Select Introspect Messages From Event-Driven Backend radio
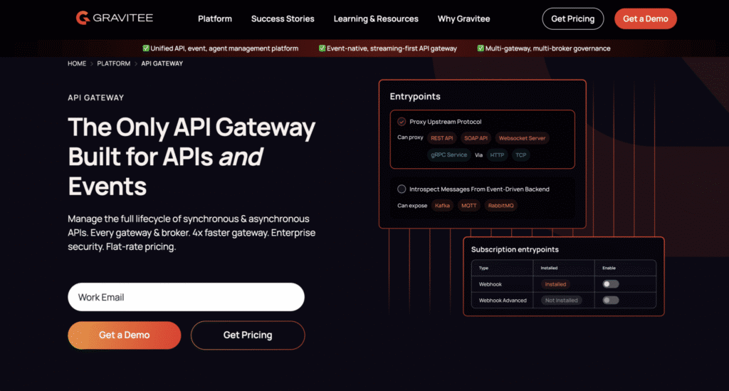The height and width of the screenshot is (391, 729). (x=402, y=189)
